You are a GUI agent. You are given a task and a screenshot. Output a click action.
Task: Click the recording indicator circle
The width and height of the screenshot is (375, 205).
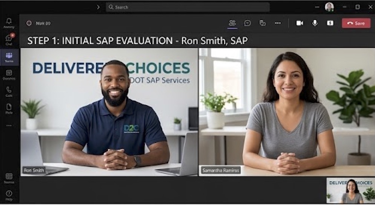(x=29, y=23)
